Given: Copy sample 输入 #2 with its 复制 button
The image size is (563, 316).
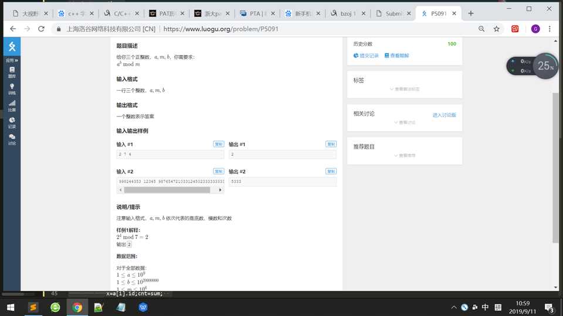Looking at the screenshot, I should tap(218, 171).
